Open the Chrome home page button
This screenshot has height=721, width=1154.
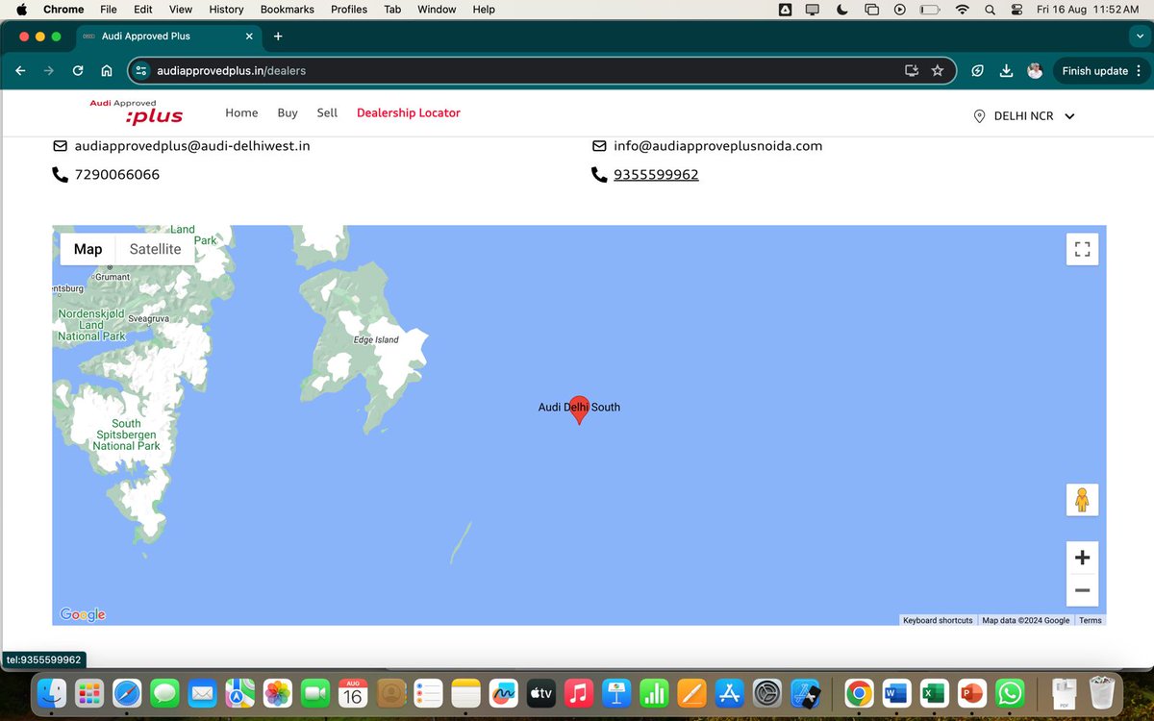(107, 70)
